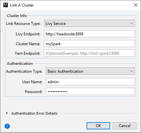
Task: Click the 'Link Resource Type:' label
Action: [x=23, y=24]
